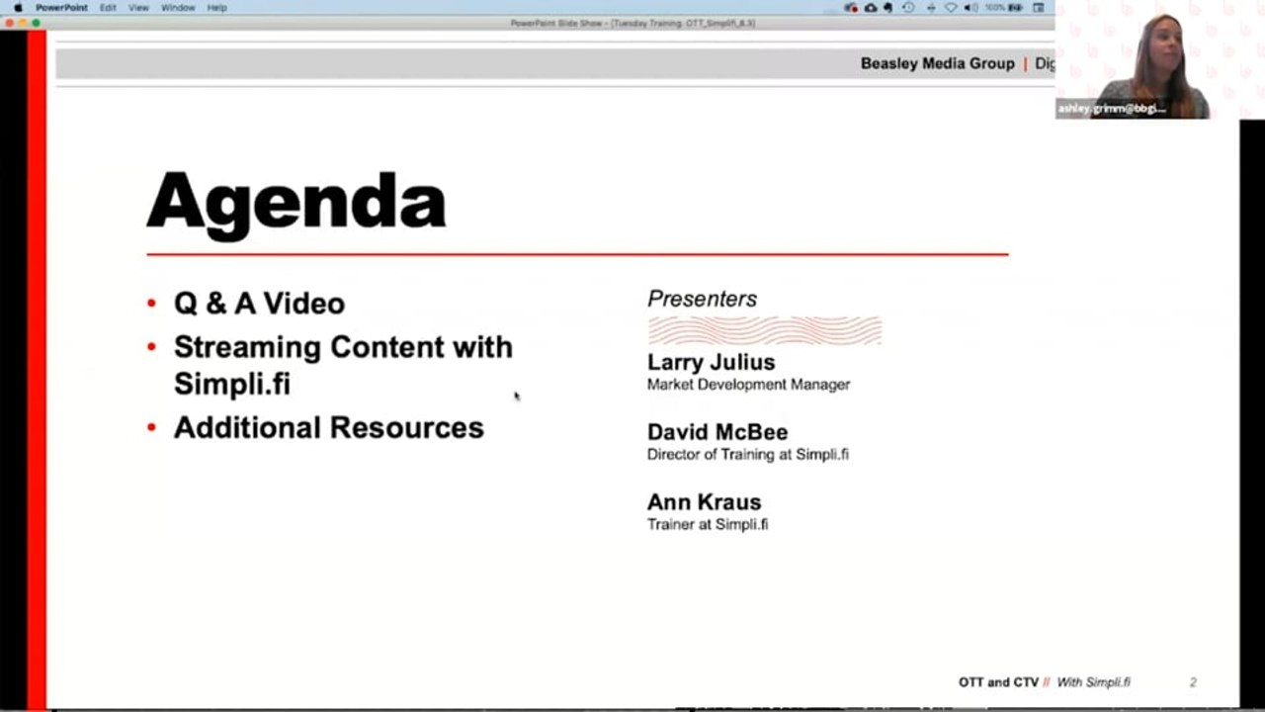
Task: Click the 'Additional Resources' bullet
Action: 329,427
